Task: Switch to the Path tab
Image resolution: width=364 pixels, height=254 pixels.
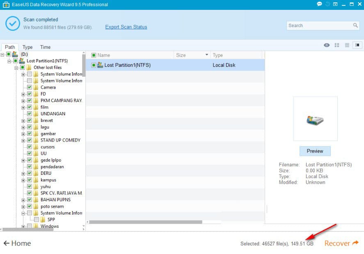Action: (10, 47)
